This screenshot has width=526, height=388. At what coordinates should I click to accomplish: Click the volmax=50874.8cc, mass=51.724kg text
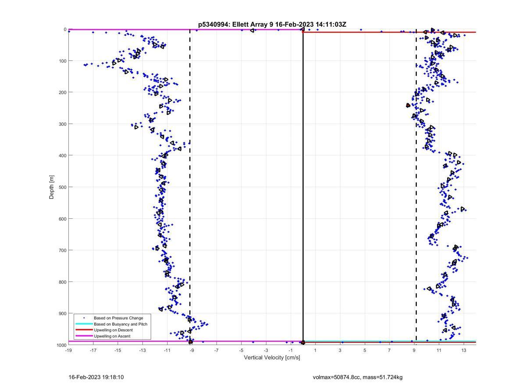[x=358, y=377]
